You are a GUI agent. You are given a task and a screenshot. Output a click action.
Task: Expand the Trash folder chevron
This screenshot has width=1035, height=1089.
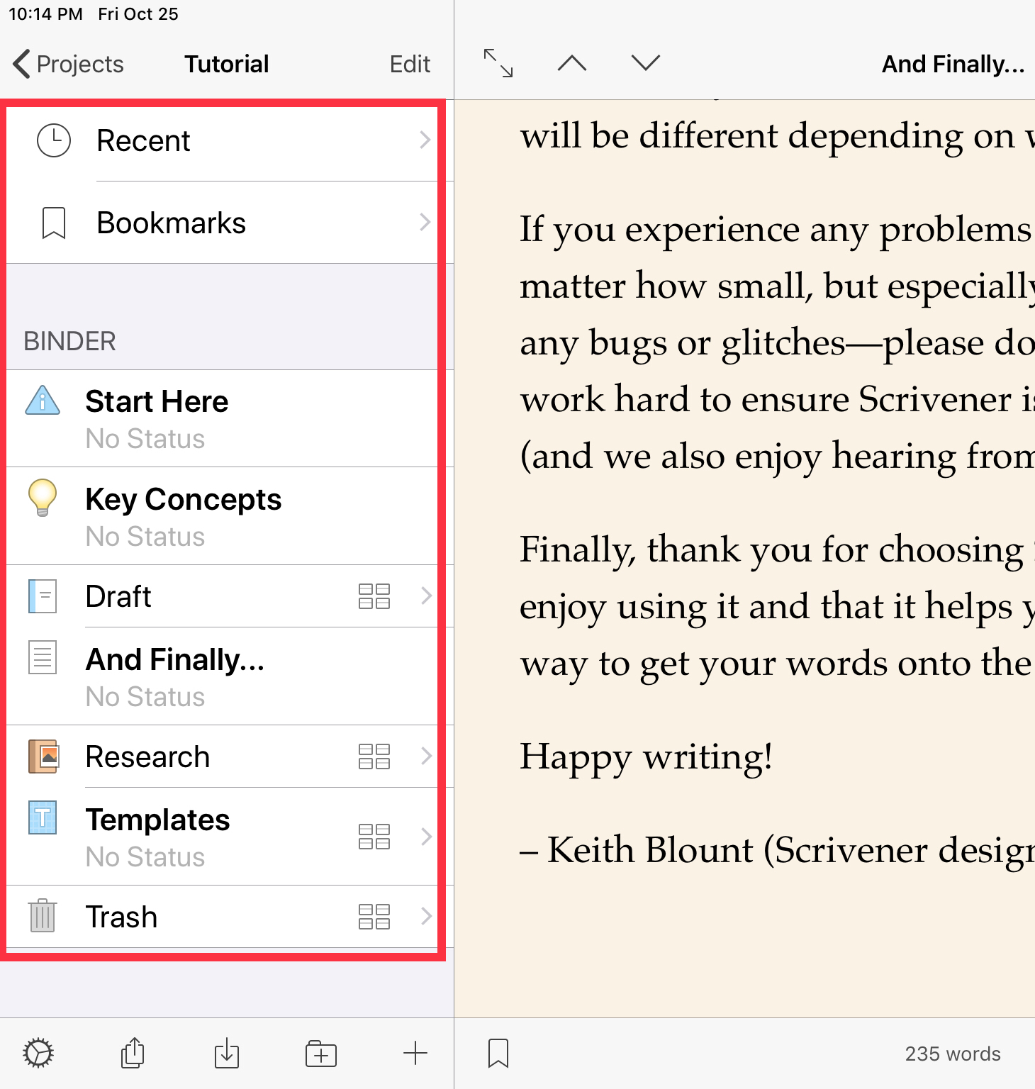(x=426, y=916)
